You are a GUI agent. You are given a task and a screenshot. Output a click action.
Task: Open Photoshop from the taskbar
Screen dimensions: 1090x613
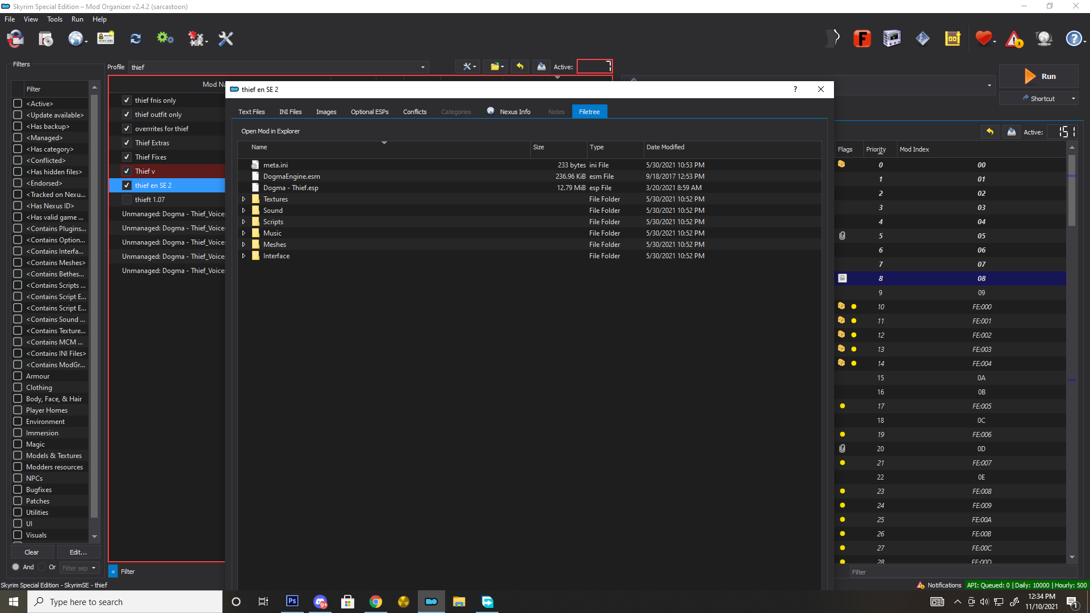(x=292, y=602)
